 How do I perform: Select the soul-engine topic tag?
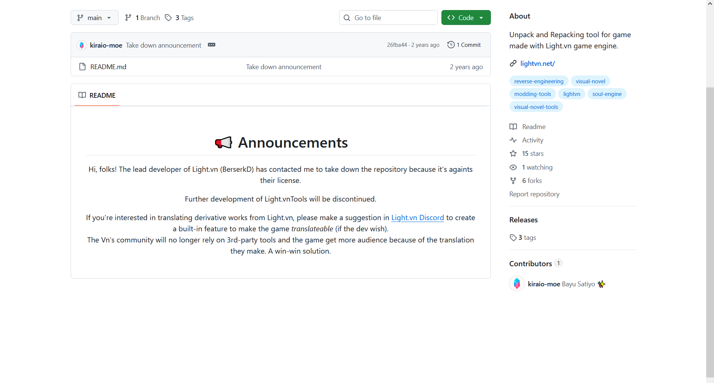click(607, 94)
